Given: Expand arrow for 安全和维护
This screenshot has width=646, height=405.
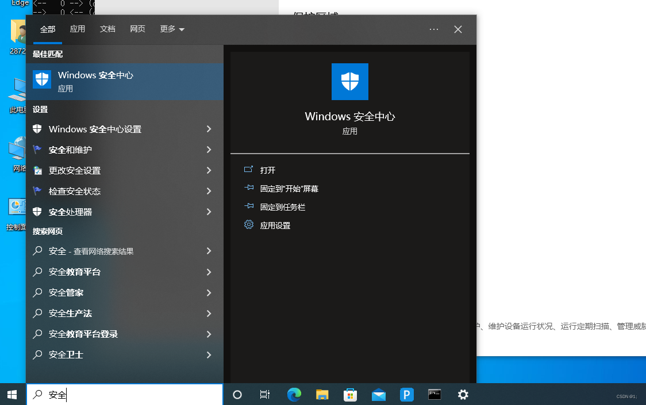Looking at the screenshot, I should [x=209, y=150].
